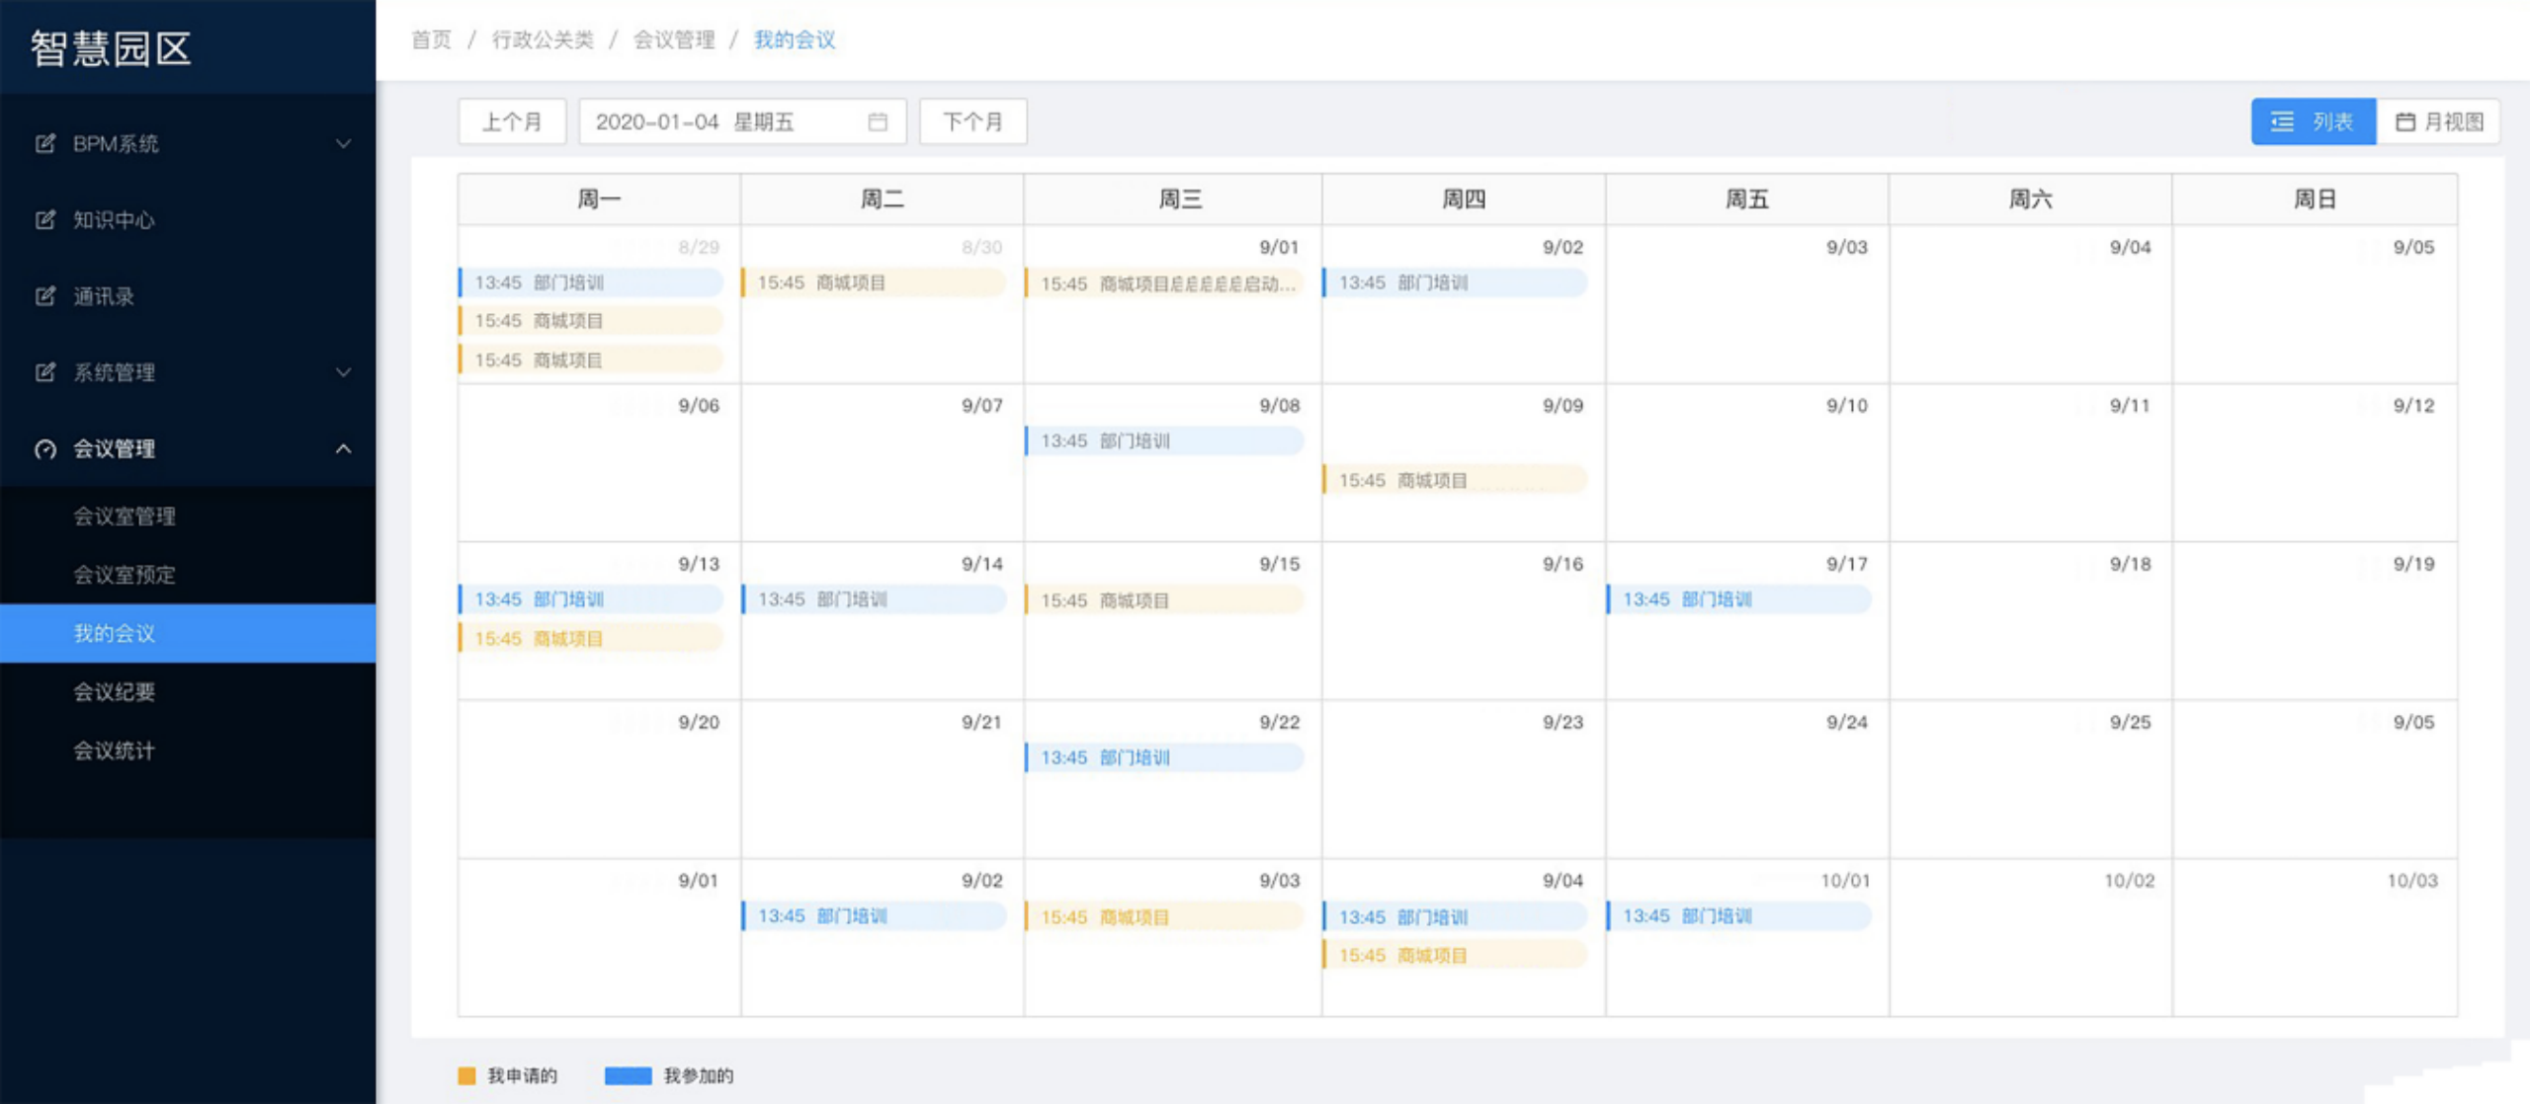Go to 上个月
2530x1104 pixels.
512,121
